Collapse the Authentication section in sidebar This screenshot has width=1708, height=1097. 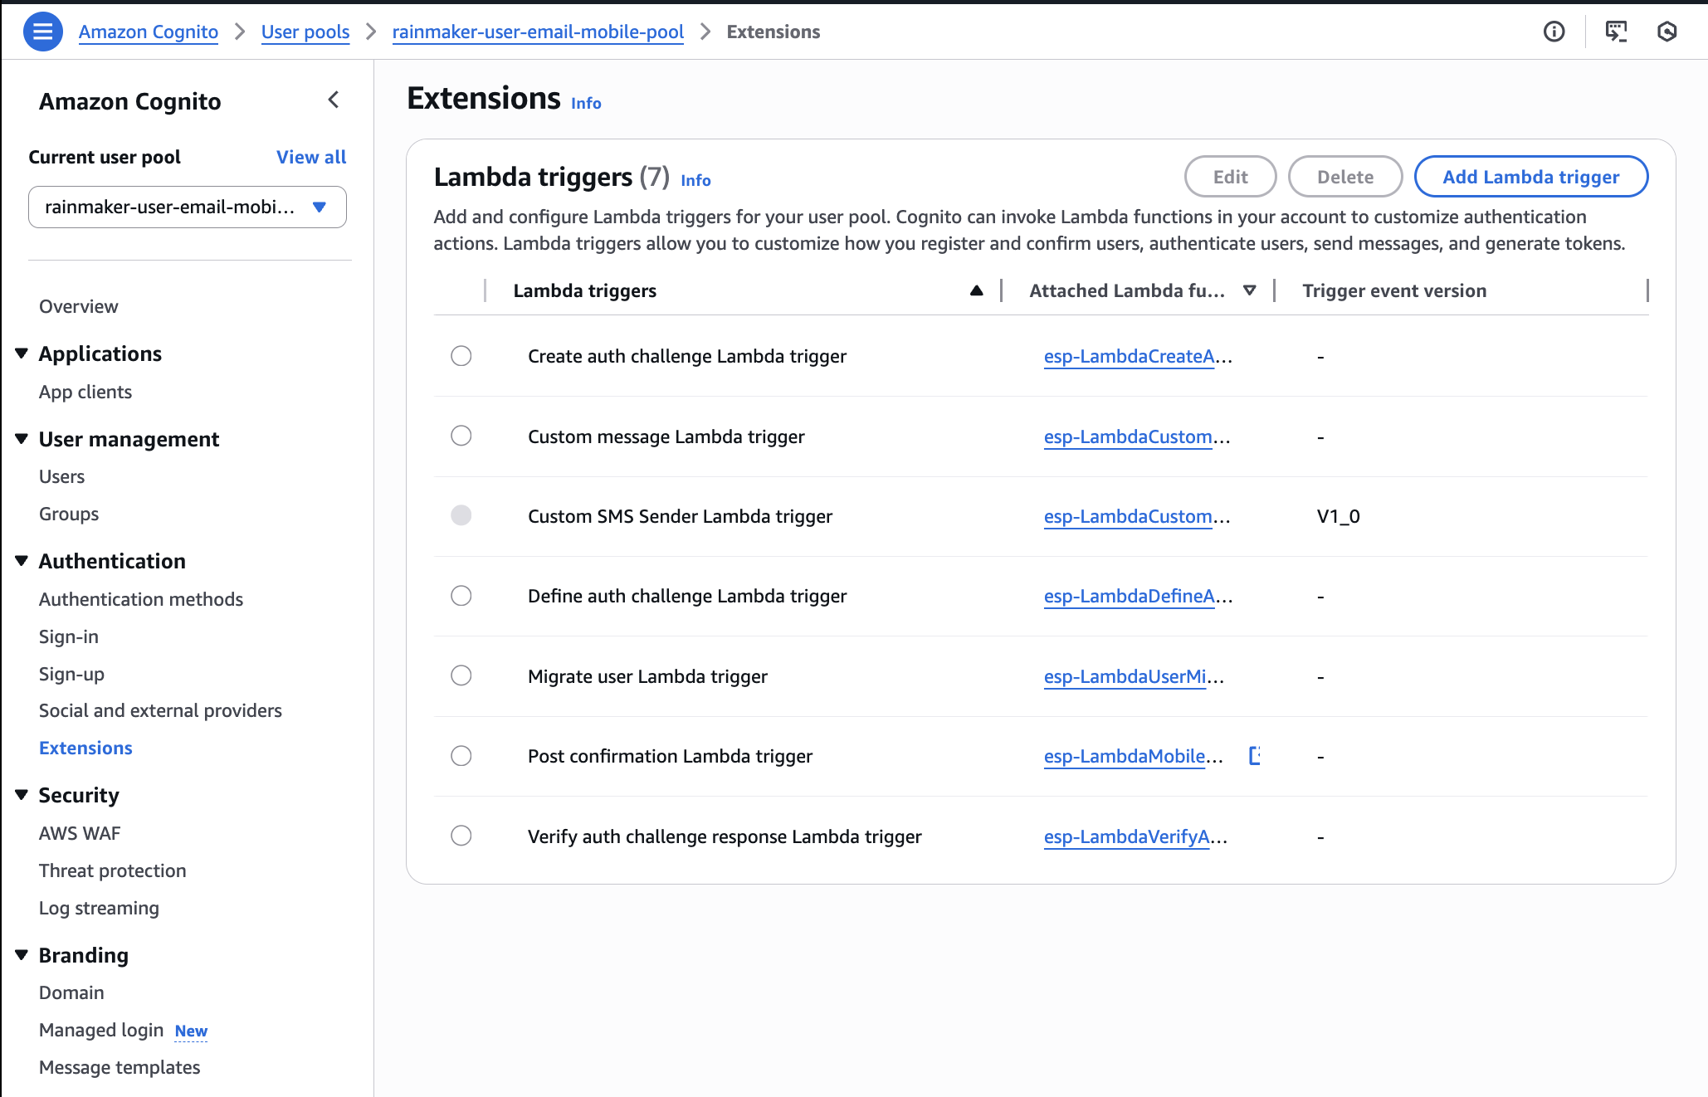(21, 560)
